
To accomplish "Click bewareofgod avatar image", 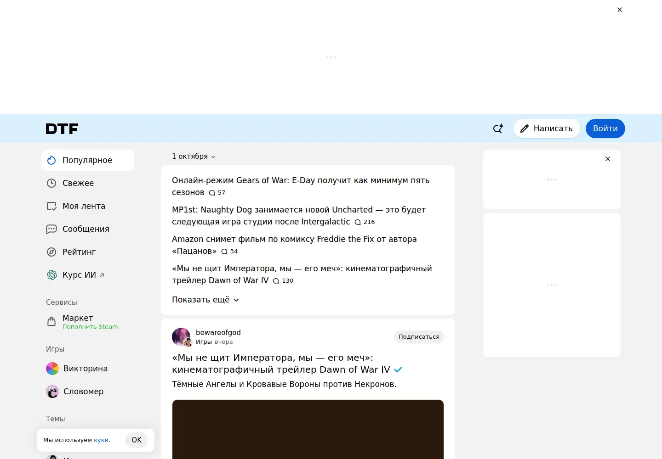I will (x=181, y=337).
